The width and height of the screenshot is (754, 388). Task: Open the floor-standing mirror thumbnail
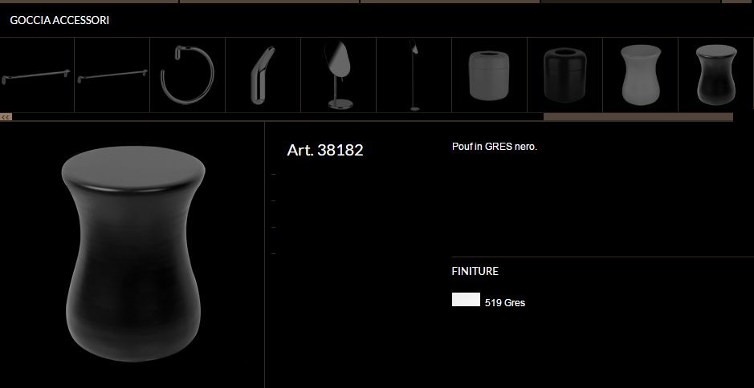[414, 75]
